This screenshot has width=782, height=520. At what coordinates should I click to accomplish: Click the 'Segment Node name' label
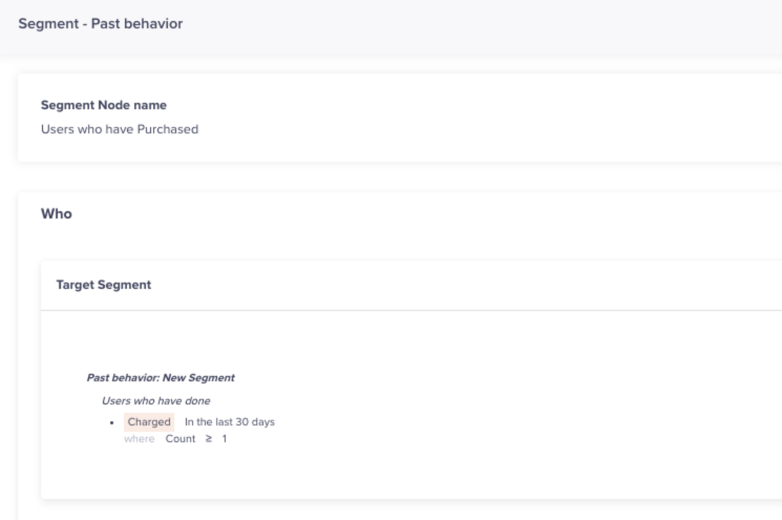click(104, 105)
